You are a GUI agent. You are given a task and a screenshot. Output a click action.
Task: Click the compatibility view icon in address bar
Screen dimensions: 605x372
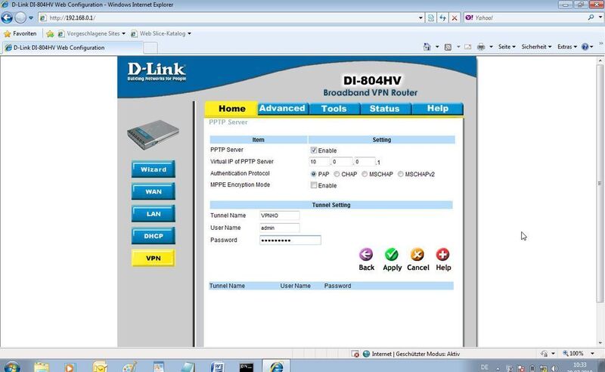tap(431, 17)
